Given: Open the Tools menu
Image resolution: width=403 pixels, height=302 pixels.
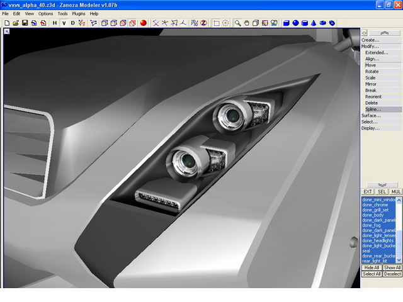Looking at the screenshot, I should 62,13.
